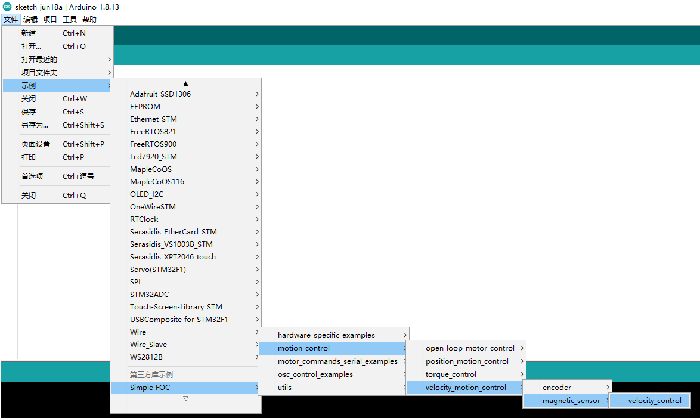This screenshot has width=700, height=418.
Task: Expand Adafruit_SSD1306 examples
Action: pos(185,94)
